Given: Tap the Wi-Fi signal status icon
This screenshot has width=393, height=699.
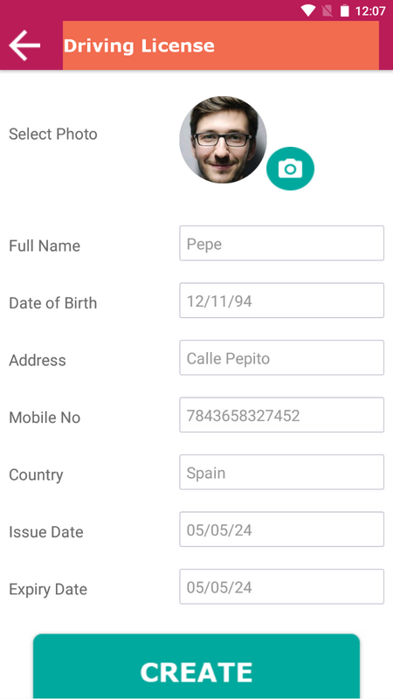Looking at the screenshot, I should (308, 10).
